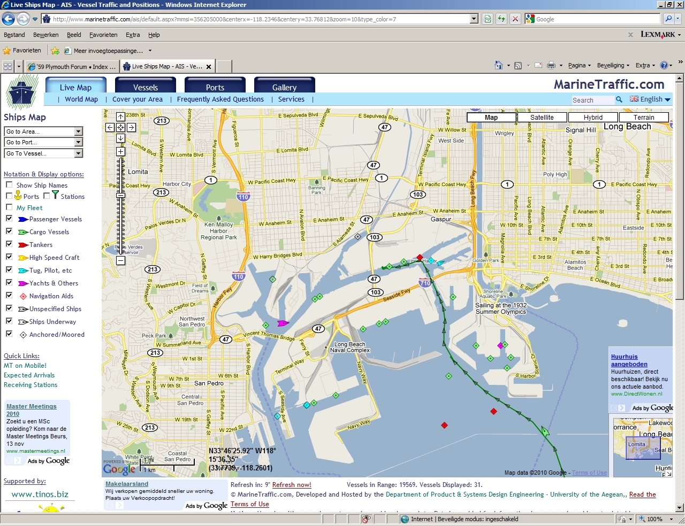Close the Live Ships Map browser tab
This screenshot has width=685, height=526.
pyautogui.click(x=209, y=67)
